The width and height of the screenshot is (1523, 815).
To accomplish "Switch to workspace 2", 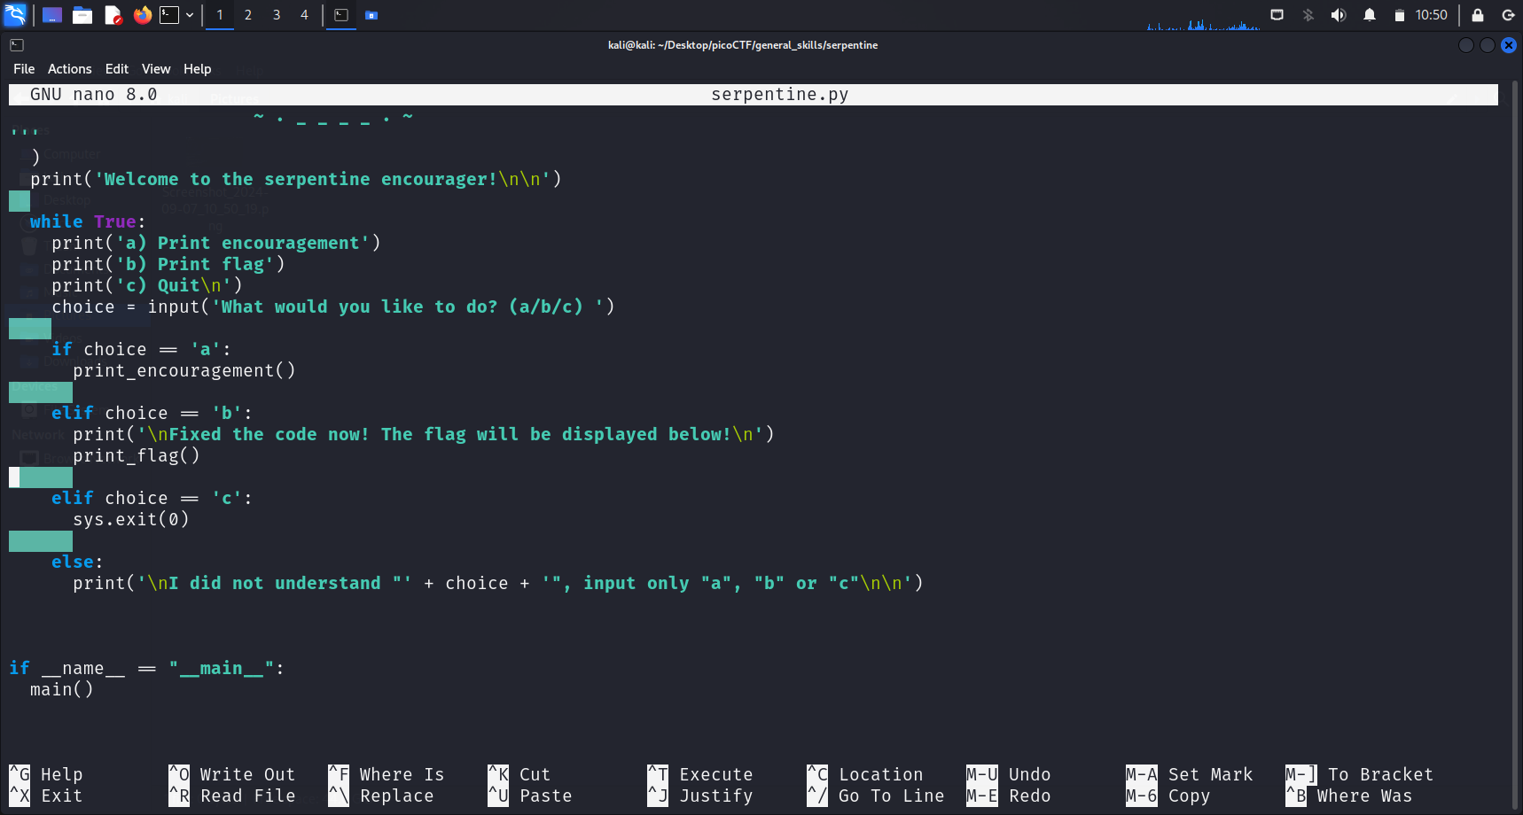I will [x=248, y=15].
